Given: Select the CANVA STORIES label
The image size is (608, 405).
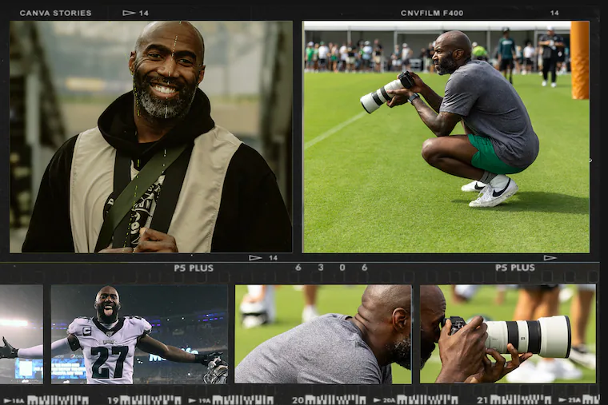Looking at the screenshot, I should (x=55, y=13).
